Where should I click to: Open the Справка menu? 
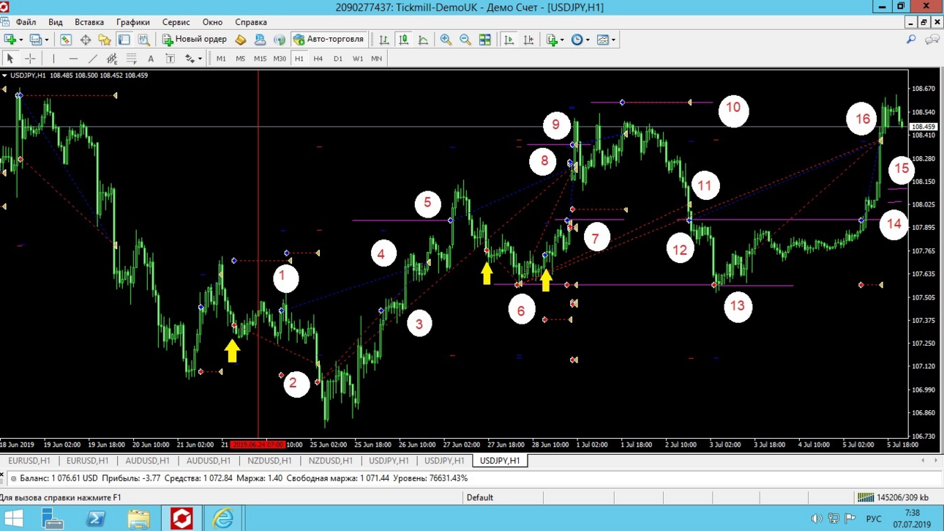point(251,22)
